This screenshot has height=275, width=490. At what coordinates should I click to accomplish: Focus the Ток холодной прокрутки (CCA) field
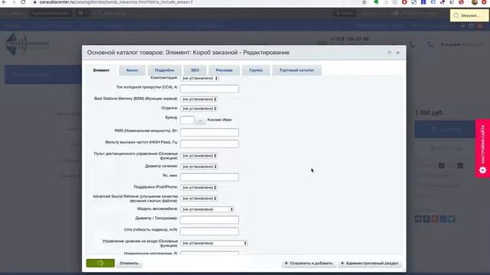pos(209,89)
